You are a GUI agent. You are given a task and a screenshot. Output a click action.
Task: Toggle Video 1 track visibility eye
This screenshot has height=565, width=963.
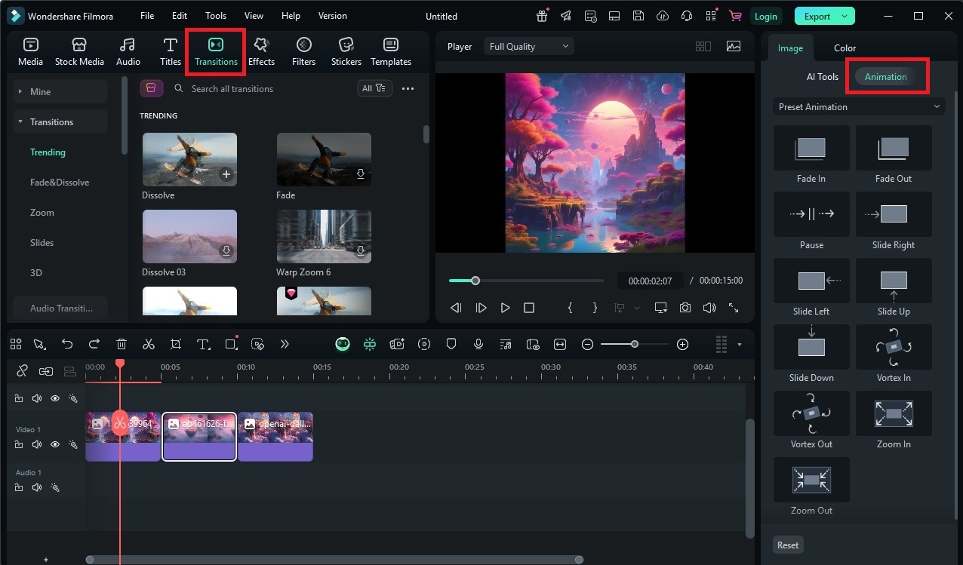55,445
